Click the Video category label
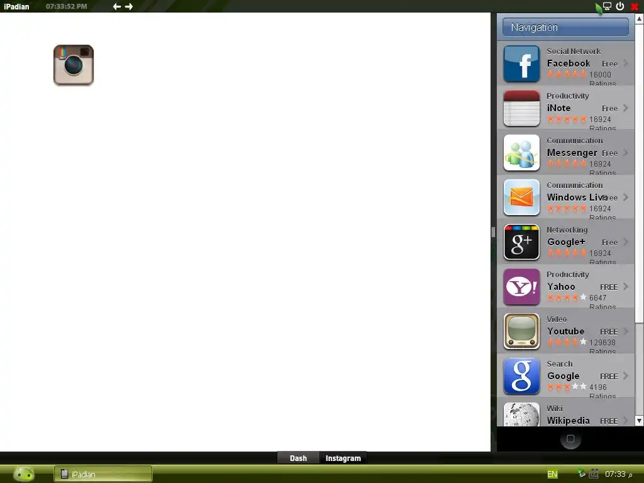The height and width of the screenshot is (483, 644). pos(557,319)
